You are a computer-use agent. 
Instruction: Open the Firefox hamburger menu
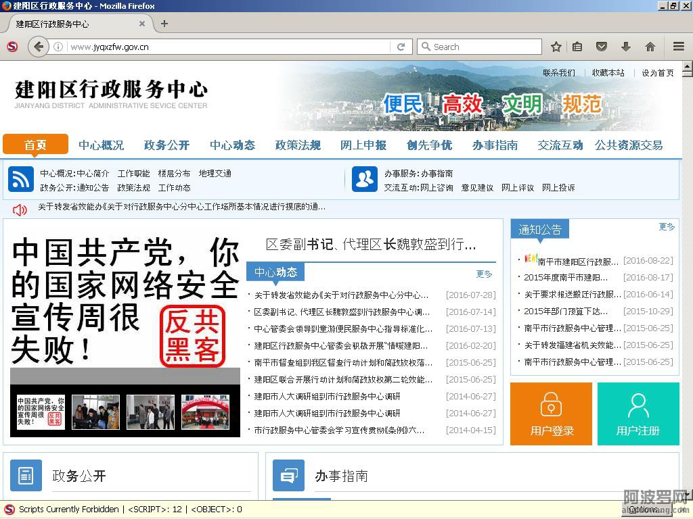tap(679, 47)
